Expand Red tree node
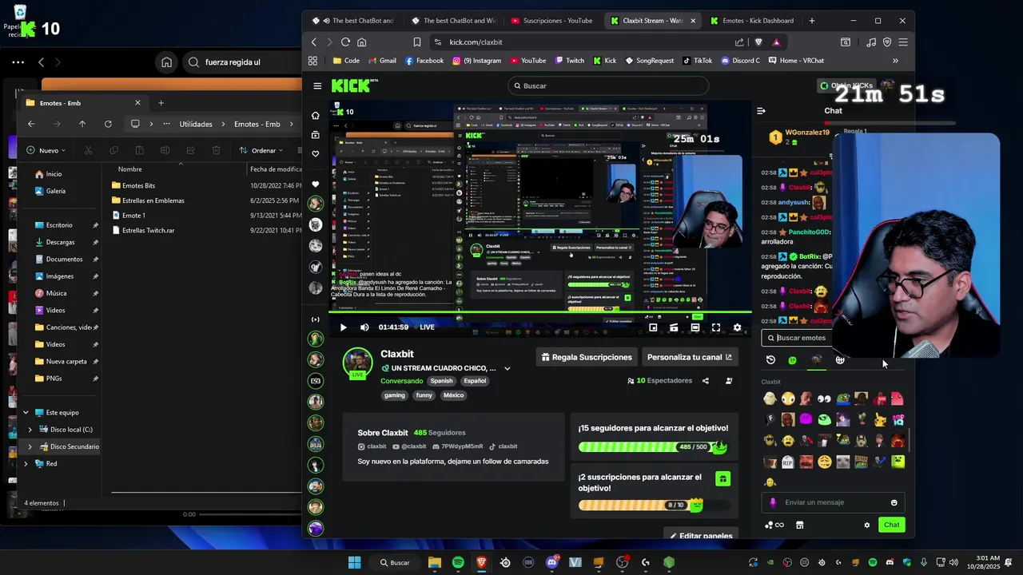 (x=26, y=464)
